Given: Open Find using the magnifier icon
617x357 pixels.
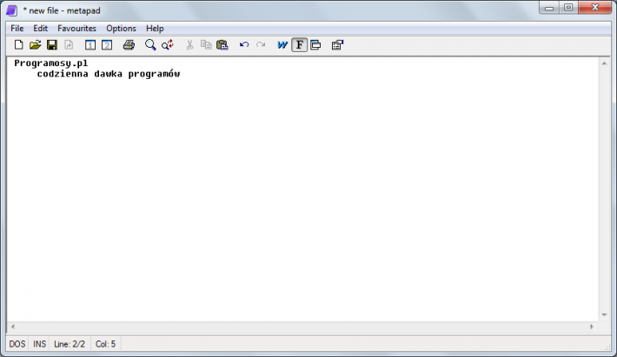Looking at the screenshot, I should tap(150, 45).
